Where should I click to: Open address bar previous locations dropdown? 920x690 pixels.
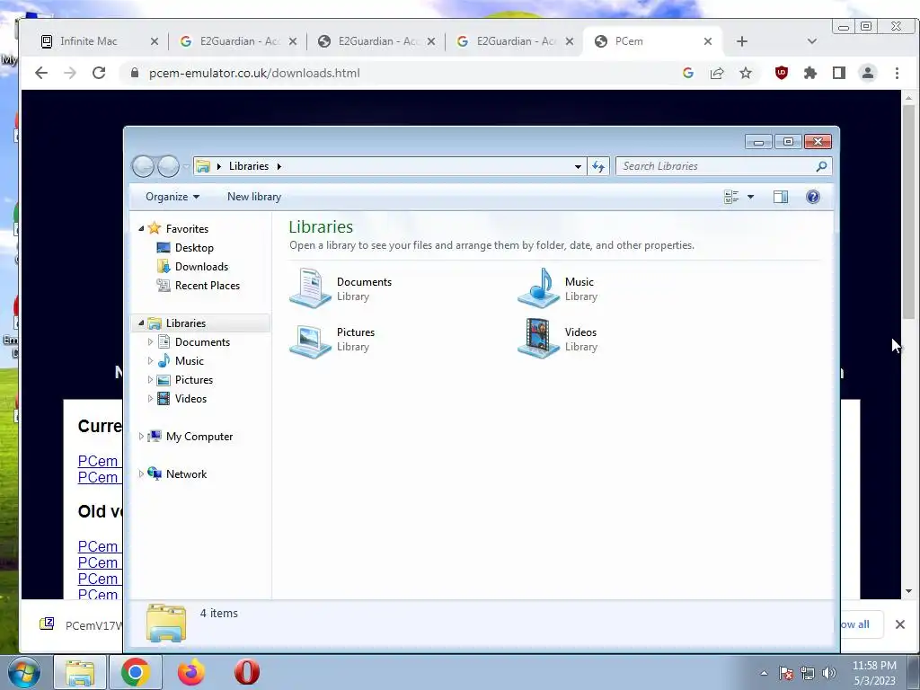coord(578,166)
